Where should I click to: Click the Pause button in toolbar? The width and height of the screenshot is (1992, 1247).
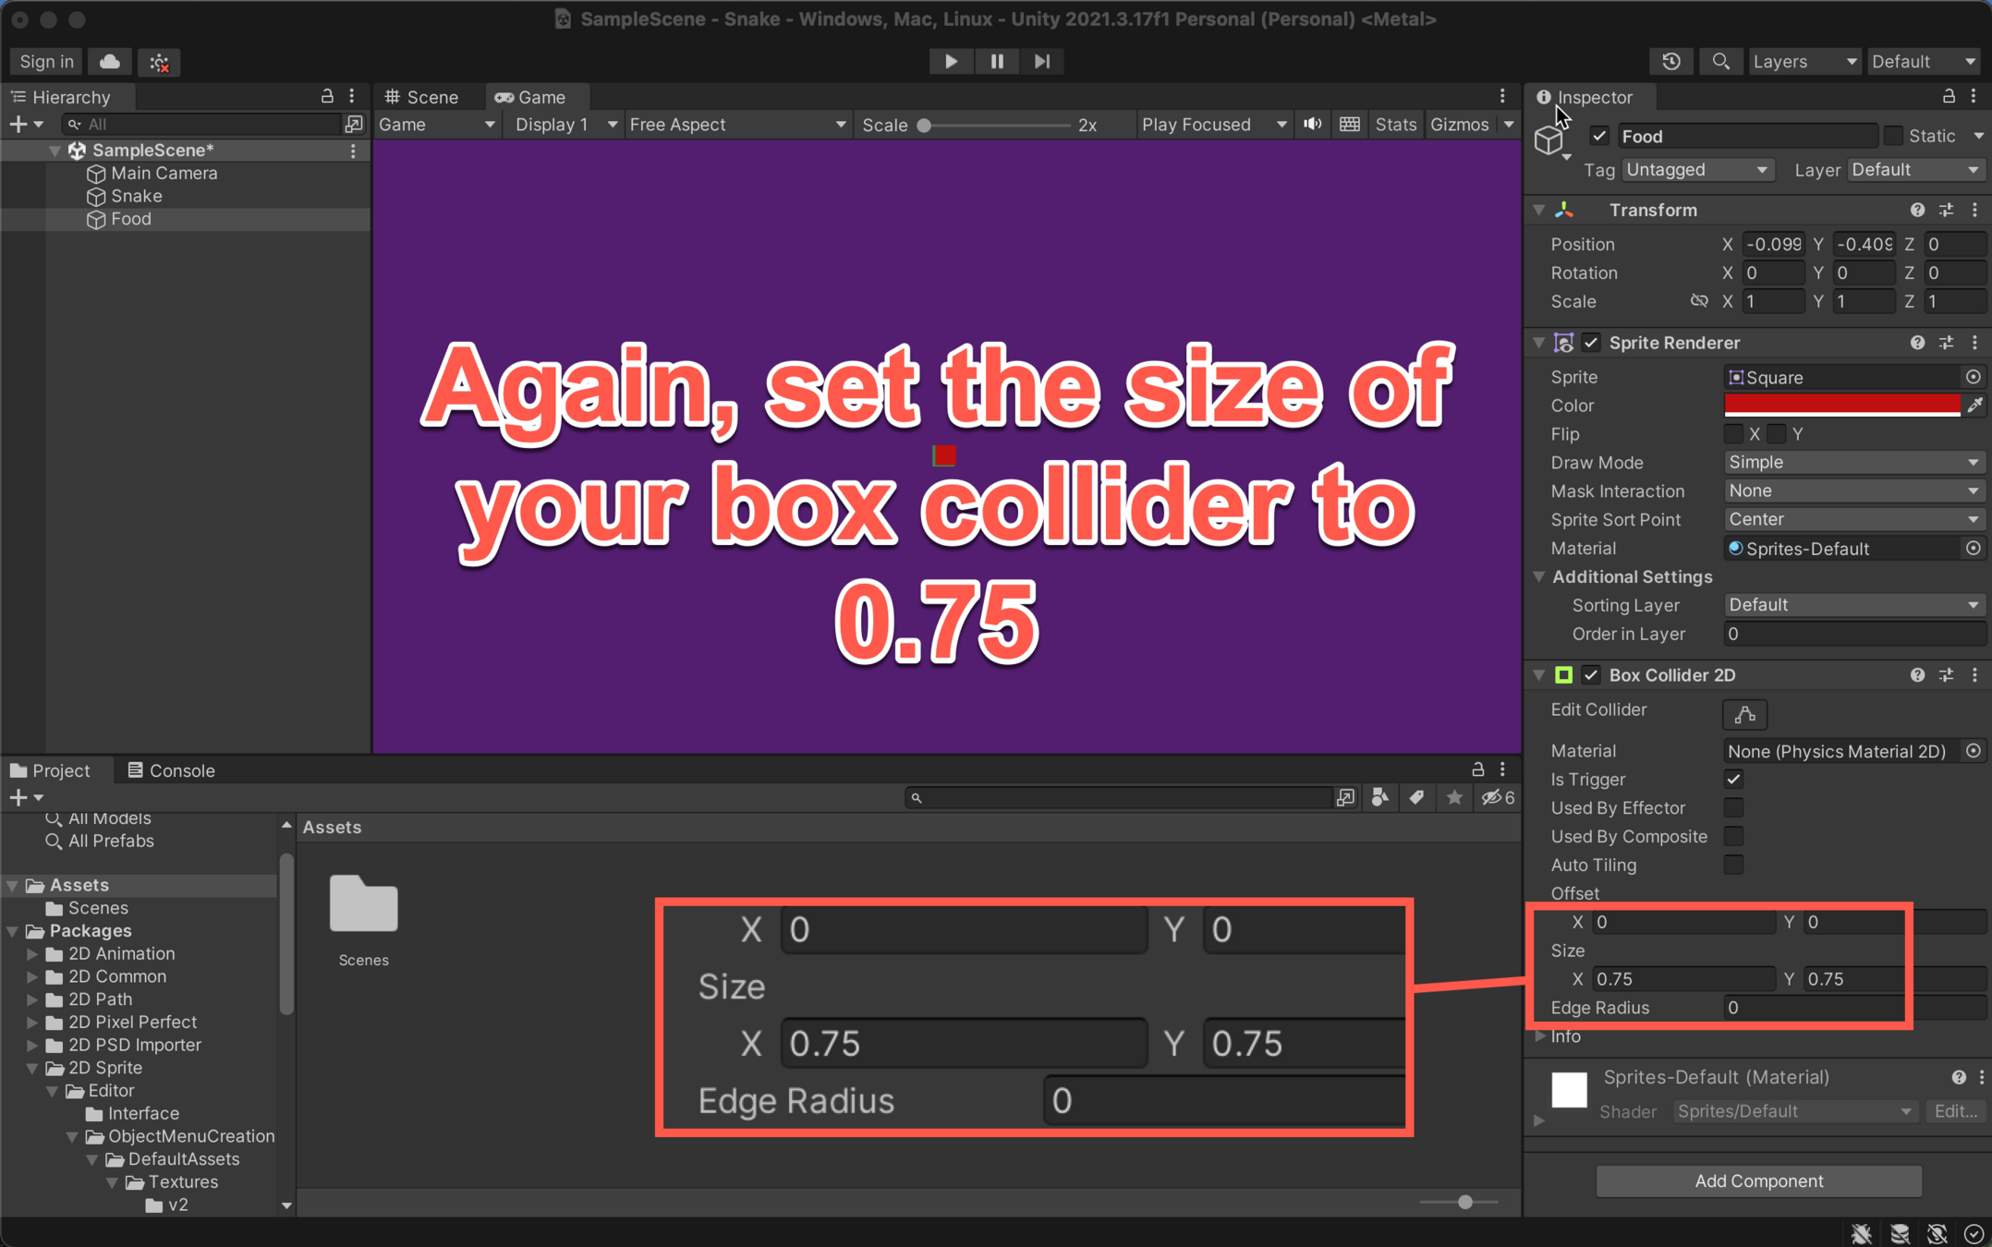pos(996,61)
